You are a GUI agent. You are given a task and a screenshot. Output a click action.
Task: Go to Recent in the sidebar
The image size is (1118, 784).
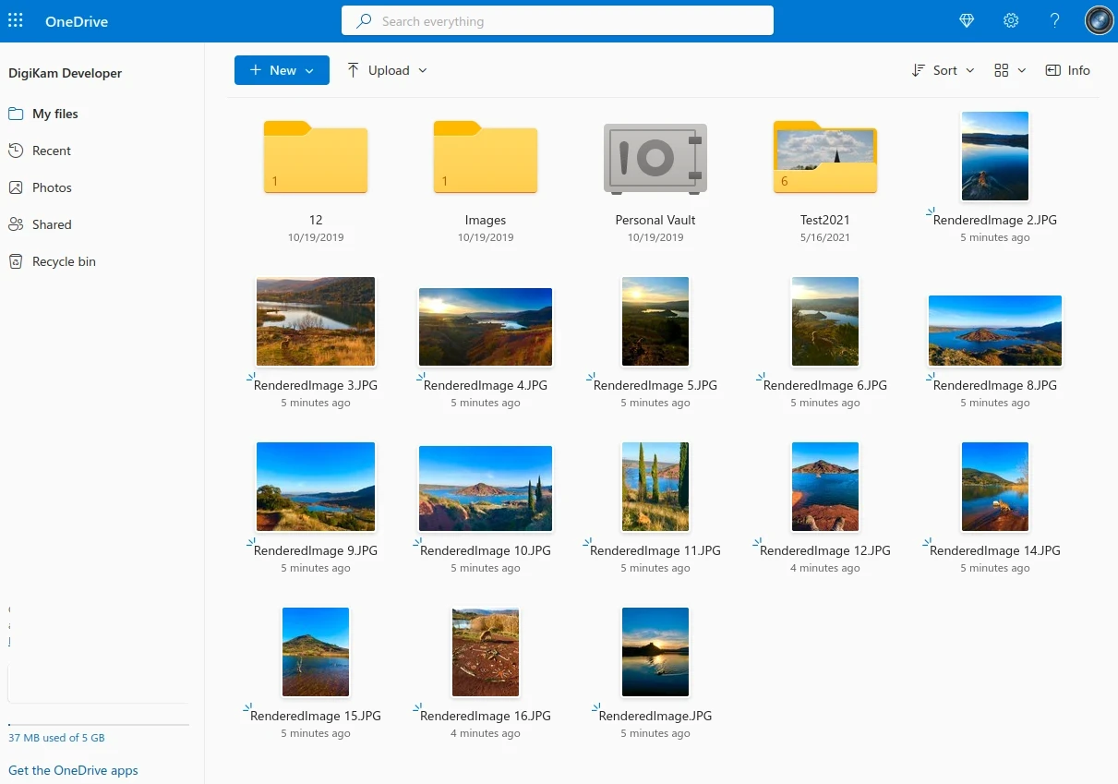pyautogui.click(x=52, y=151)
